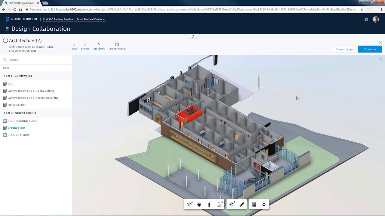Click the help question mark icon
Image resolution: width=385 pixels, height=216 pixels.
point(366,19)
